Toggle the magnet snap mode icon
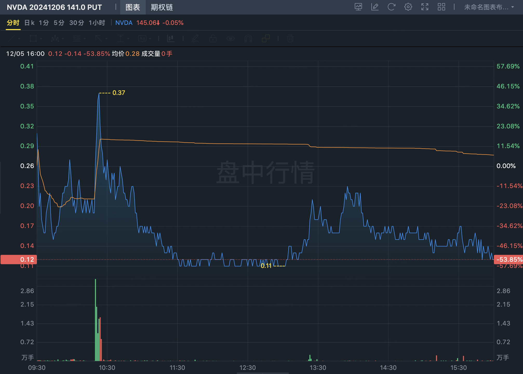The image size is (523, 374). pos(248,39)
